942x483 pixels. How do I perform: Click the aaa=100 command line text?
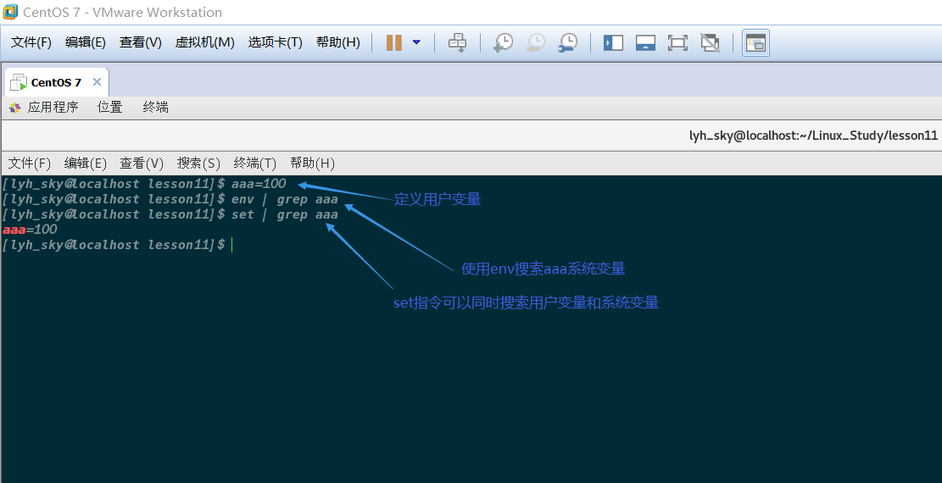coord(259,184)
